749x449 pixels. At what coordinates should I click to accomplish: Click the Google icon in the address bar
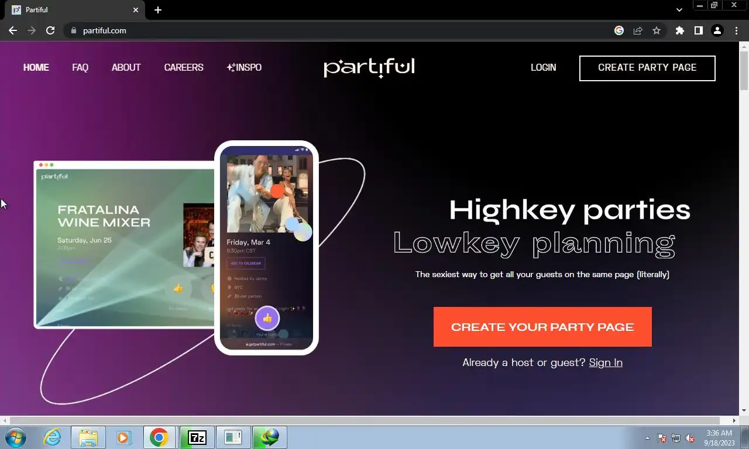click(x=619, y=30)
